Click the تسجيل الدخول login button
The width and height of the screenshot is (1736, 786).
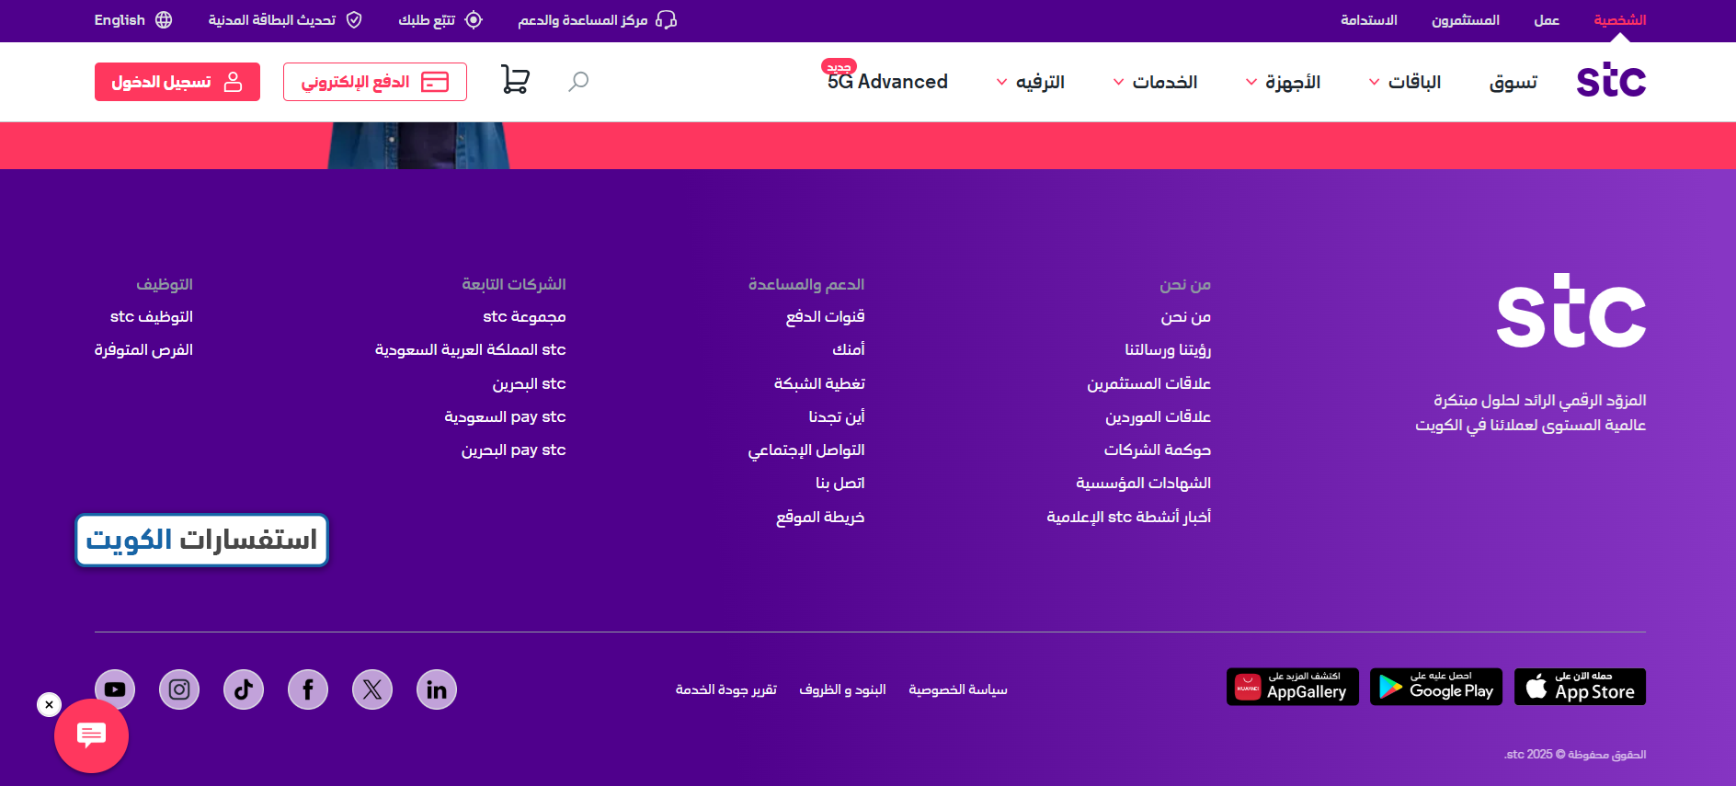[177, 82]
